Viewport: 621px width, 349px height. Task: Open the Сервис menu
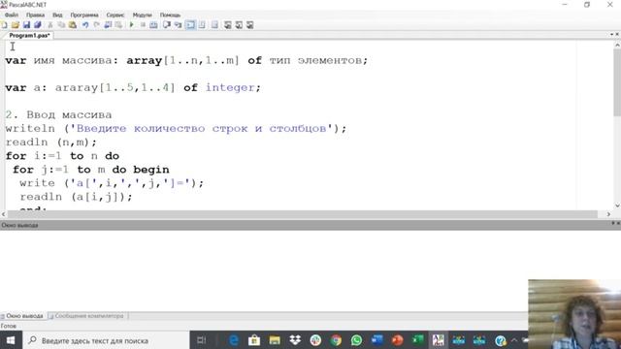115,16
